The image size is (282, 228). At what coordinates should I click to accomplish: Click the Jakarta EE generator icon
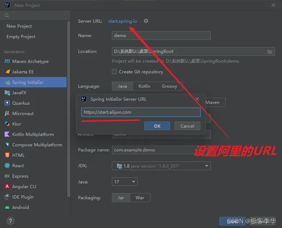click(7, 72)
